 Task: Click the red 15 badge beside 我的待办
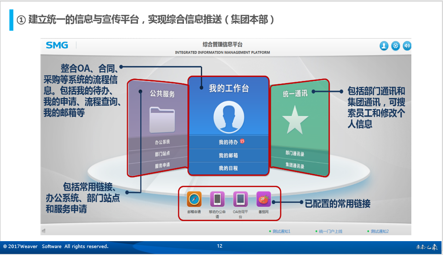point(242,141)
